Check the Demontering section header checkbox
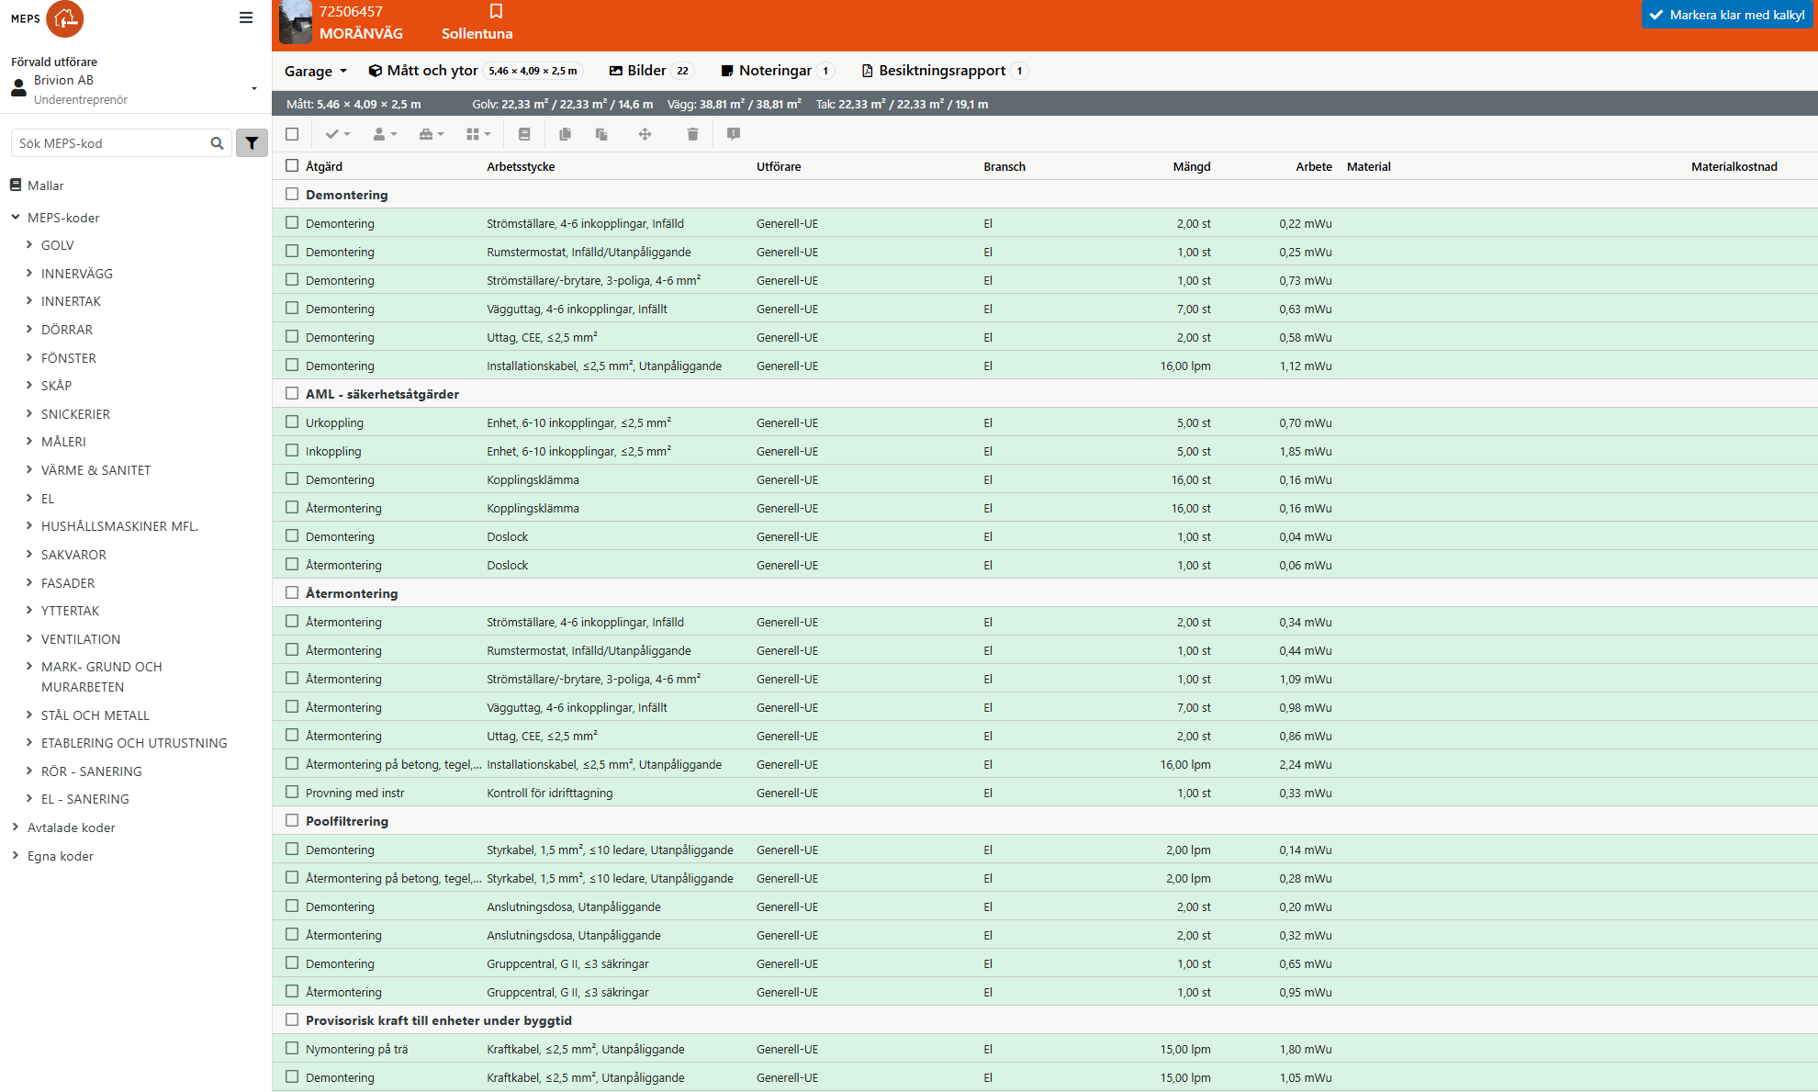1818x1092 pixels. coord(292,194)
